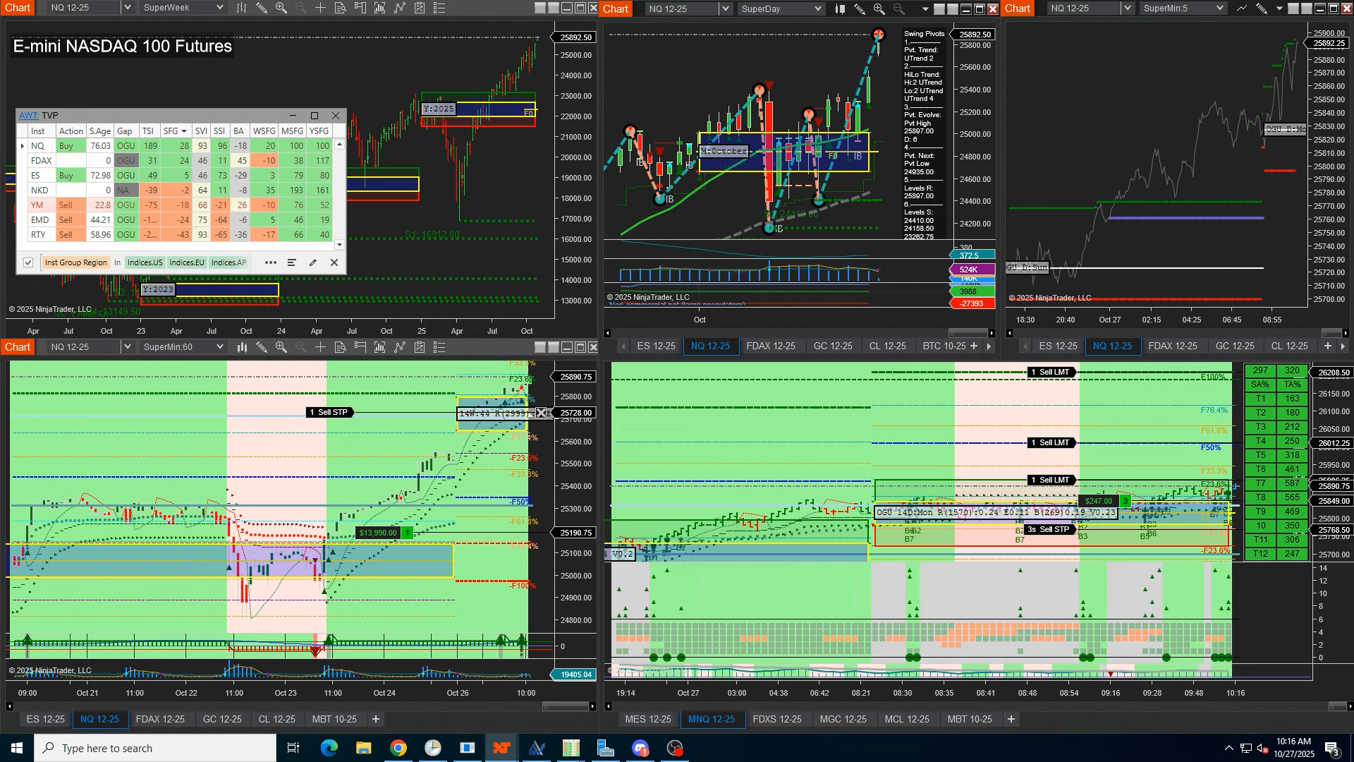
Task: Open strategies icon in SuperWeek chart toolbar
Action: point(400,8)
